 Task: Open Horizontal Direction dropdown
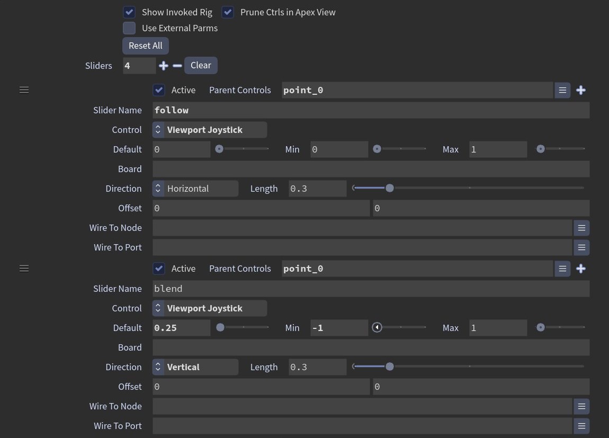pos(195,189)
